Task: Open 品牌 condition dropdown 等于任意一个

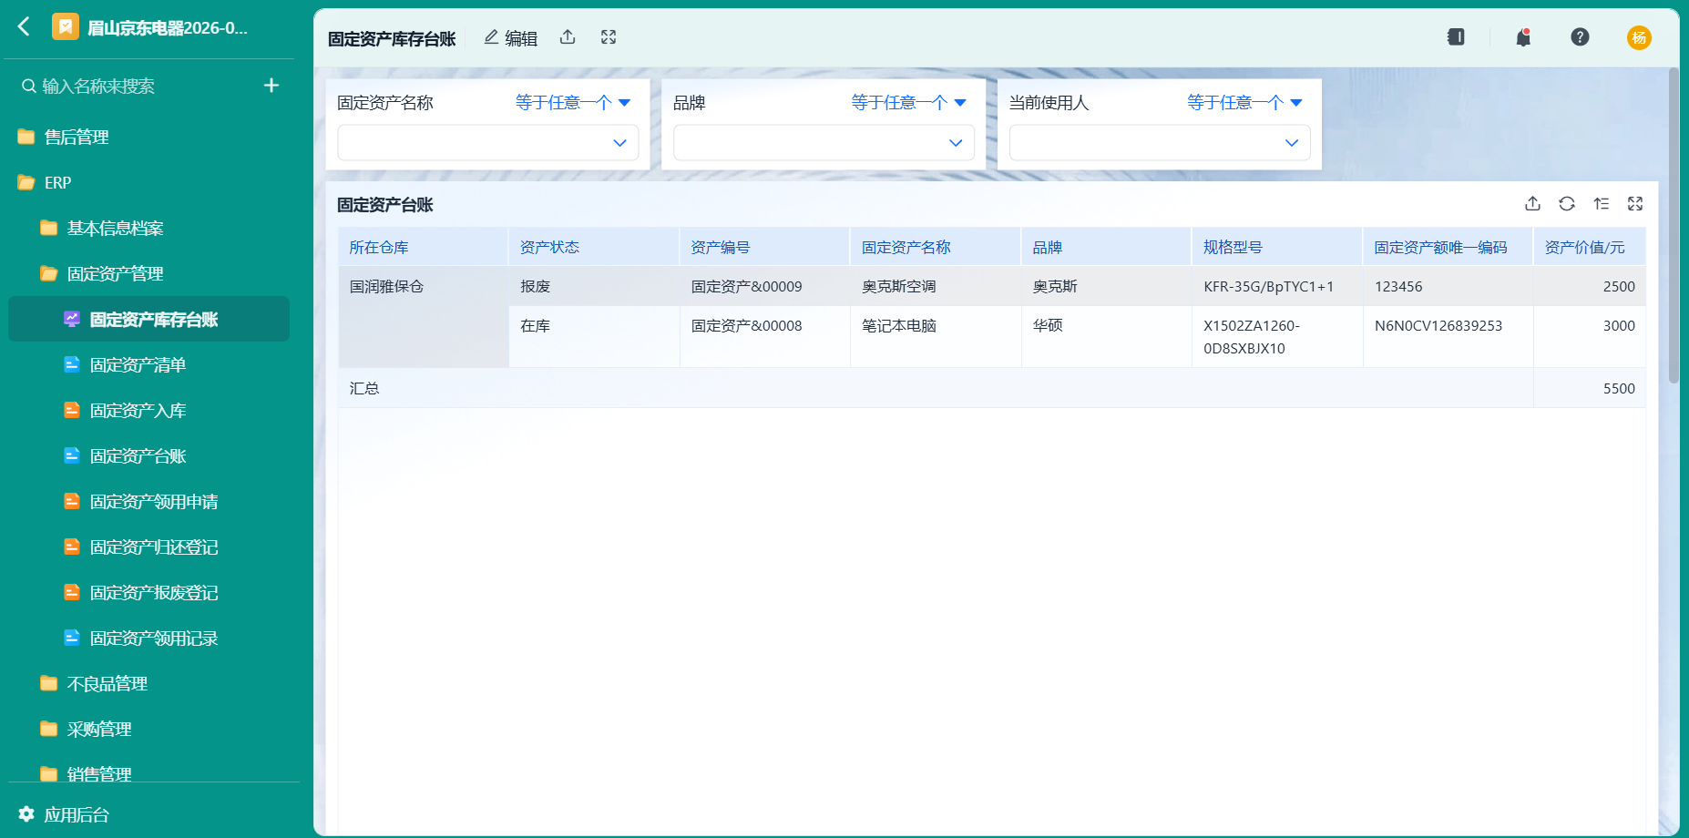Action: 908,102
